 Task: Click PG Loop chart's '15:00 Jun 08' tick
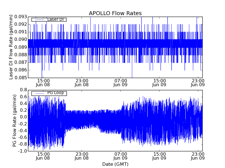coord(43,156)
